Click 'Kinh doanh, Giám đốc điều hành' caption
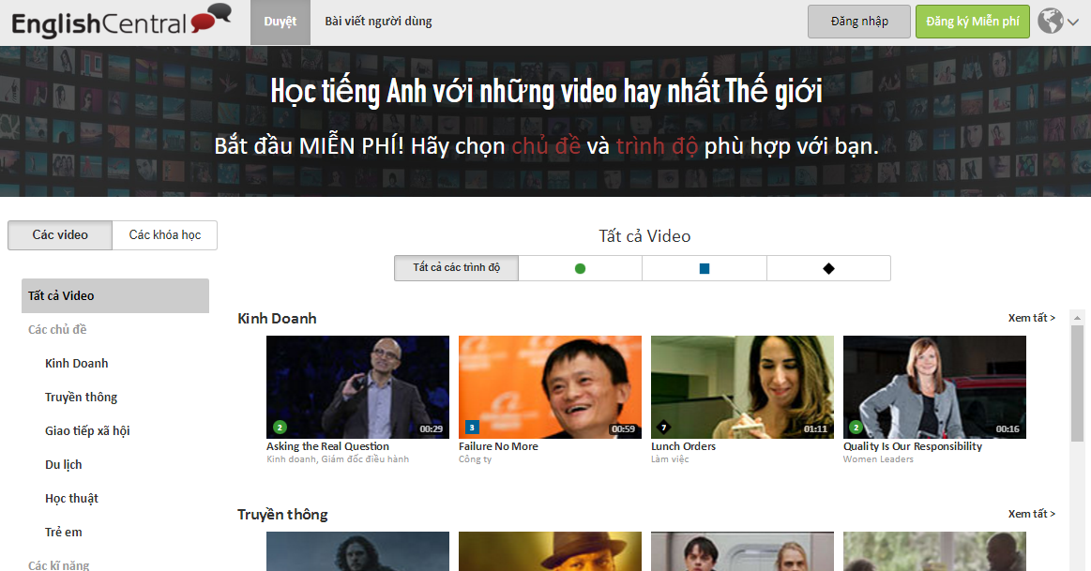 click(338, 459)
